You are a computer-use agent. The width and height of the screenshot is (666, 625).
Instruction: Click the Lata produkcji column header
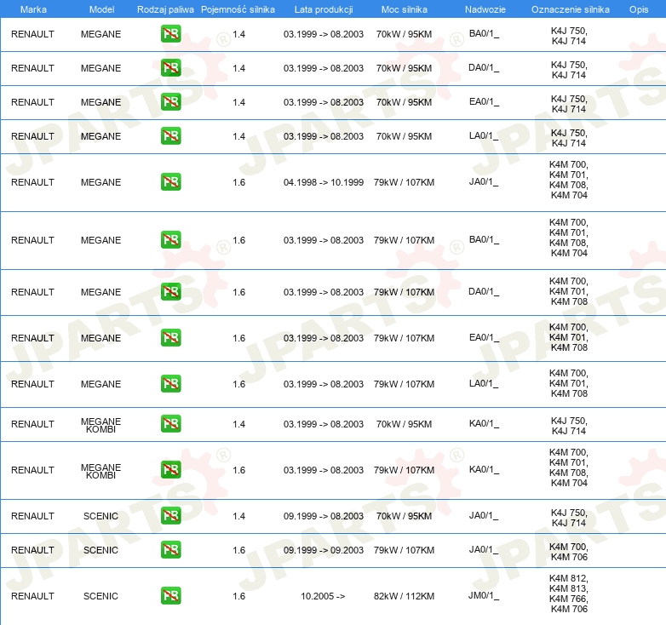coord(324,9)
